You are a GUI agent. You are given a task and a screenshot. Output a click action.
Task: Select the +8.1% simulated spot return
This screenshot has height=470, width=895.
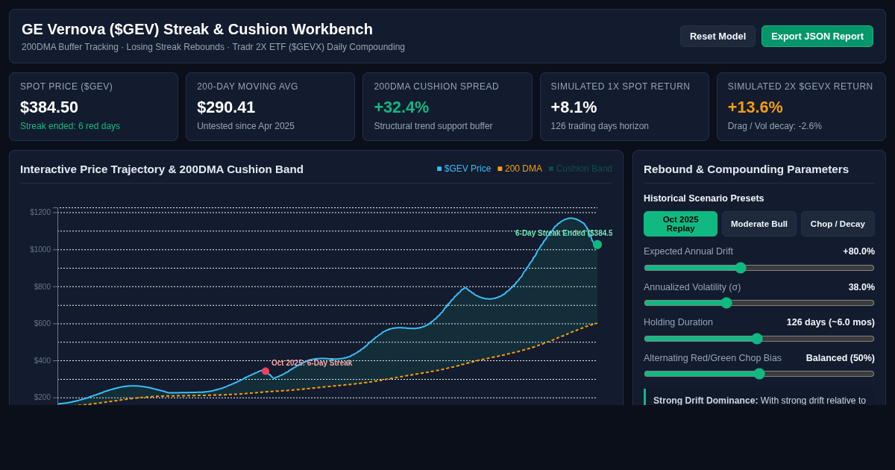click(x=574, y=107)
